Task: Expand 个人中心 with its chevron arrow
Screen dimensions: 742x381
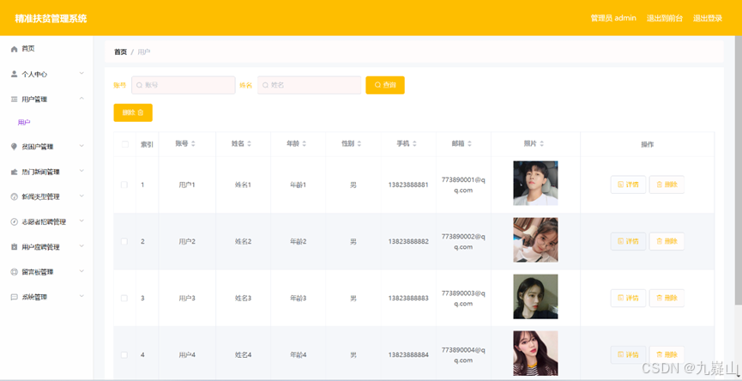Action: tap(81, 73)
